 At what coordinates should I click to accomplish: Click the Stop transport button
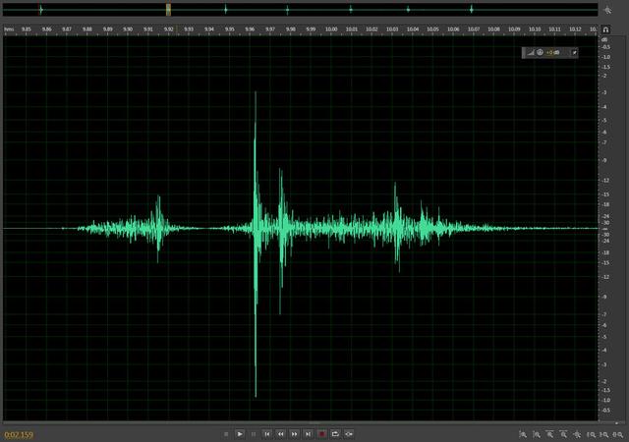tap(226, 434)
